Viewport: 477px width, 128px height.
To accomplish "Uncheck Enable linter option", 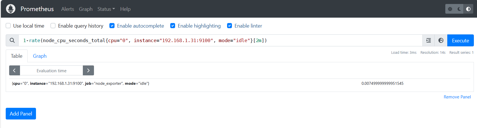I will tap(229, 26).
